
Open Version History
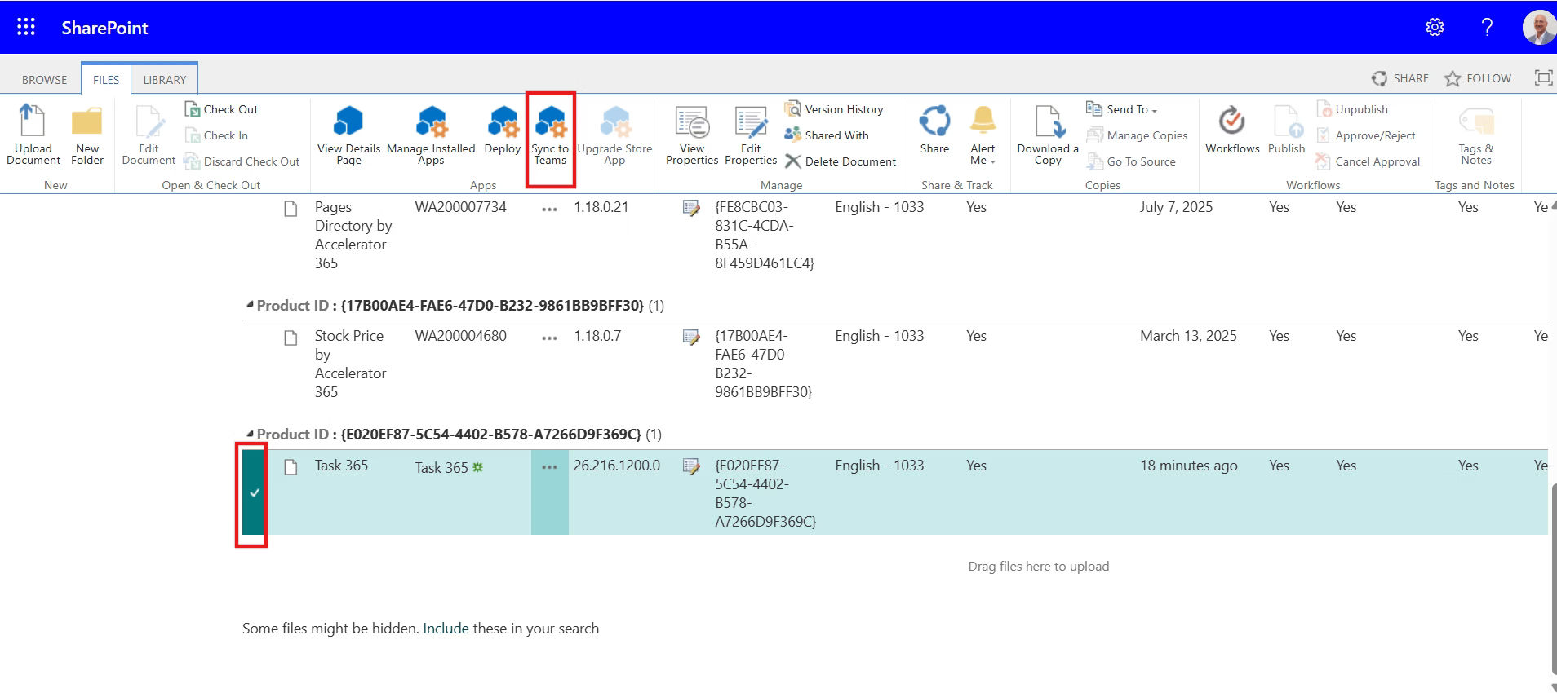tap(834, 109)
